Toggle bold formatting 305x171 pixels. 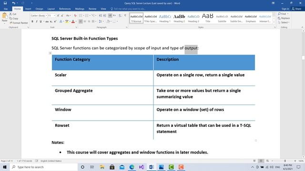pos(32,21)
